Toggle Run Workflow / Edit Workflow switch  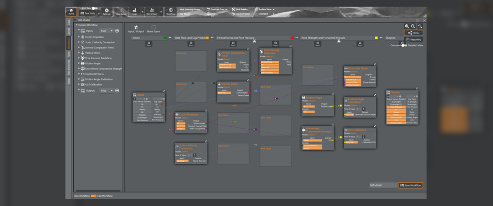click(x=93, y=196)
